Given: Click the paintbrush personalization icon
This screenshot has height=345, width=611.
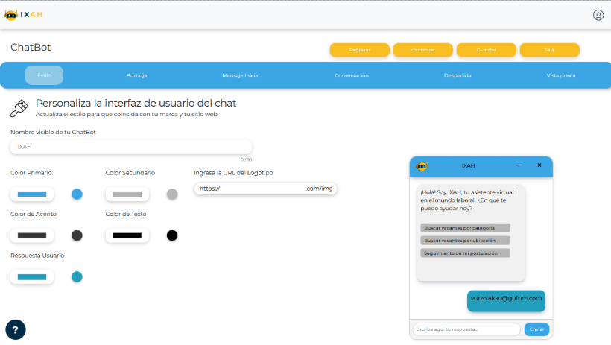Looking at the screenshot, I should (x=19, y=108).
